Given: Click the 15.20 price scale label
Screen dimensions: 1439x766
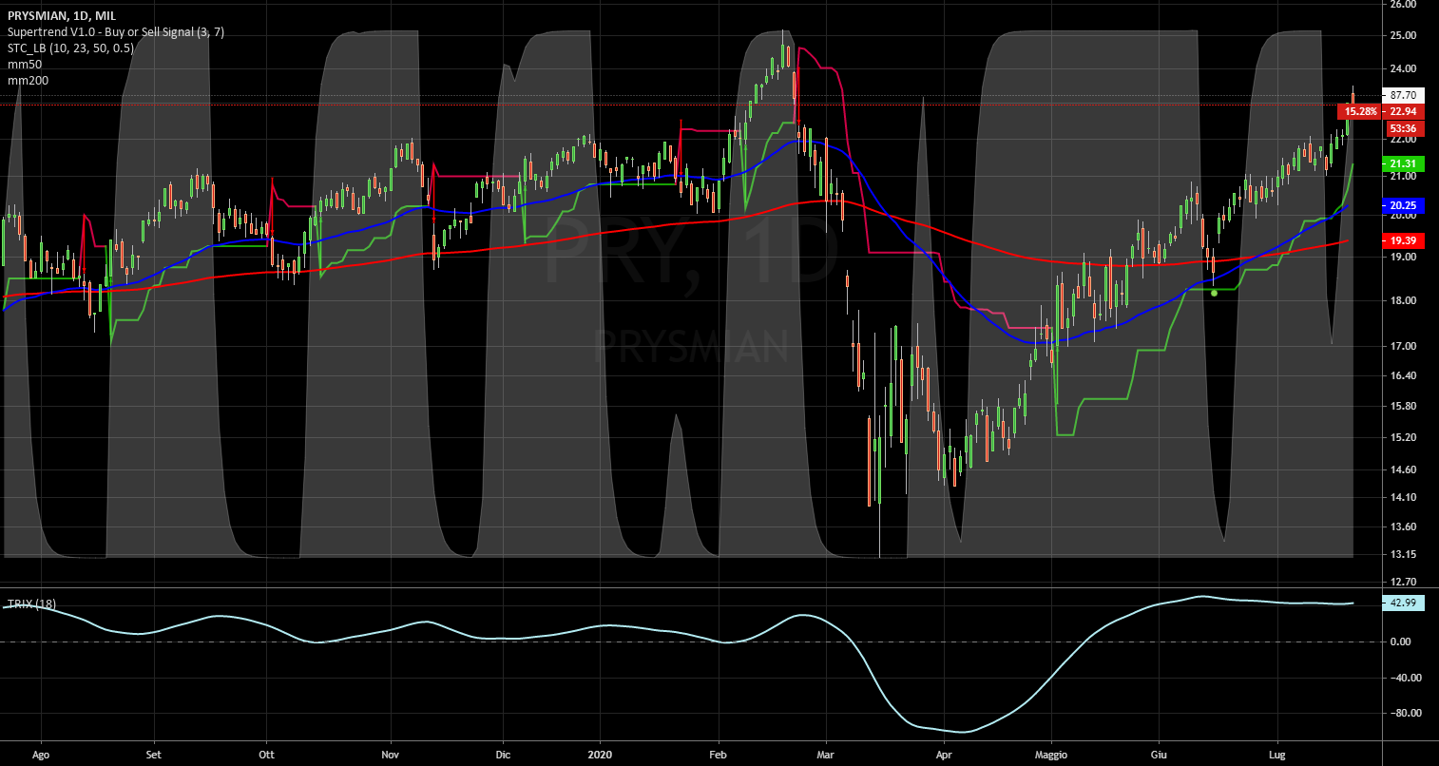Looking at the screenshot, I should [1403, 438].
